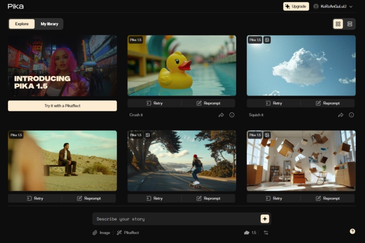This screenshot has width=365, height=243.
Task: Show info for the Crush it video
Action: coord(232,115)
